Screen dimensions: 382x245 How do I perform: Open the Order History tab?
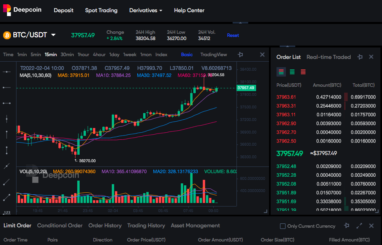[x=105, y=225]
